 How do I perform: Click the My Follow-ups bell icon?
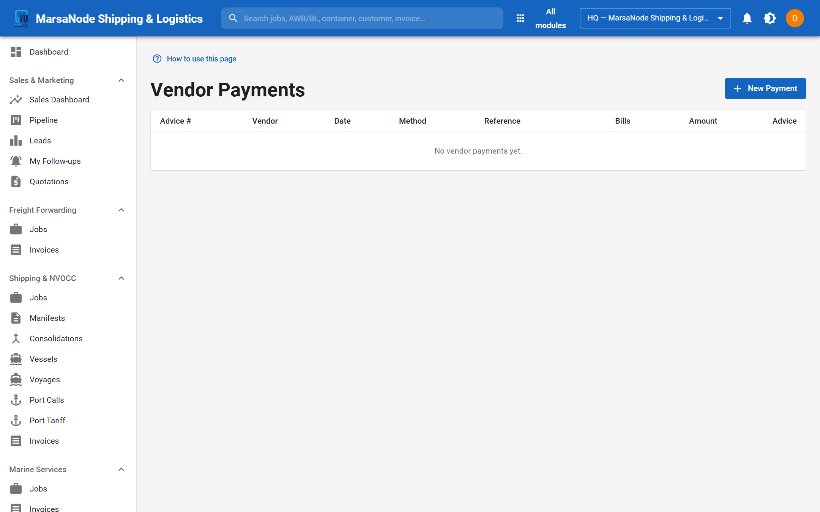16,161
